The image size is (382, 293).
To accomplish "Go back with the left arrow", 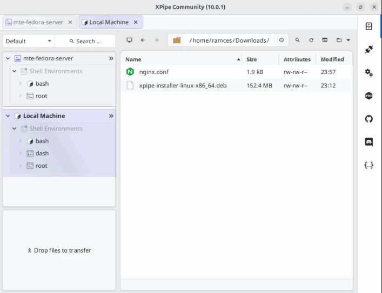I will pos(143,40).
